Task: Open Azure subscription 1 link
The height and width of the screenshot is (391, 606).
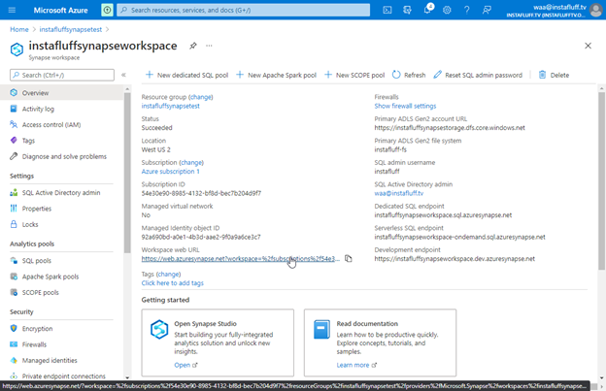Action: click(171, 172)
